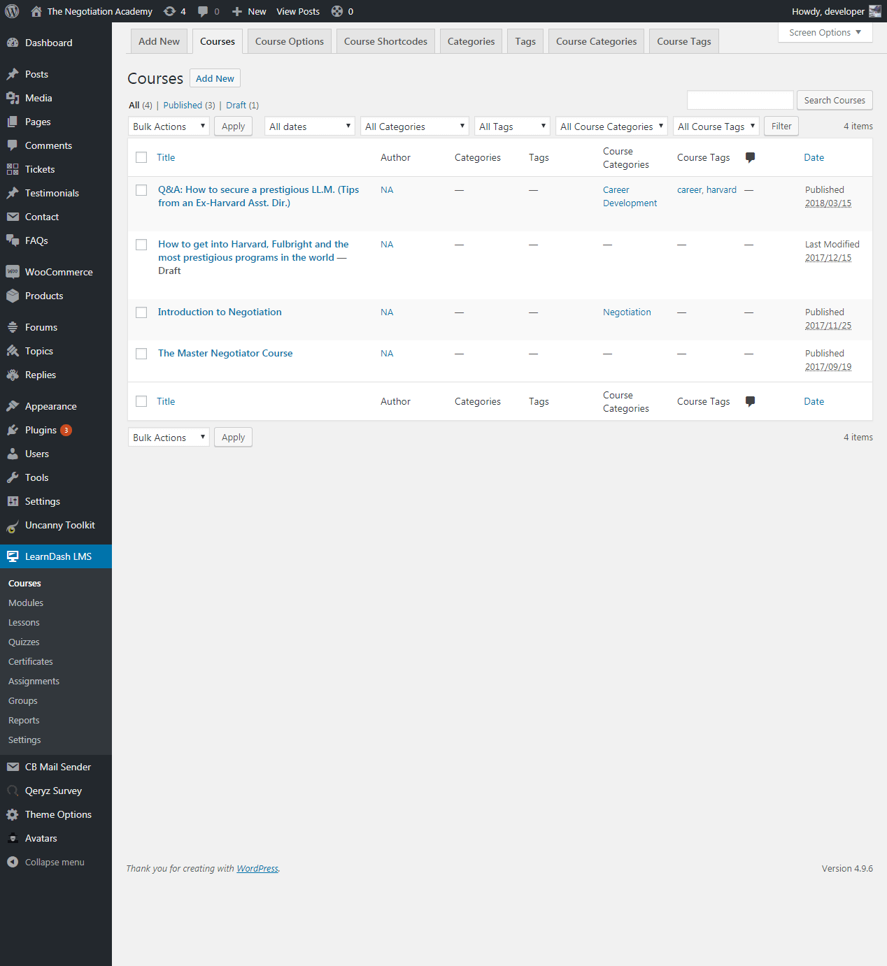Open the Certificates submenu item
This screenshot has height=966, width=887.
[31, 661]
